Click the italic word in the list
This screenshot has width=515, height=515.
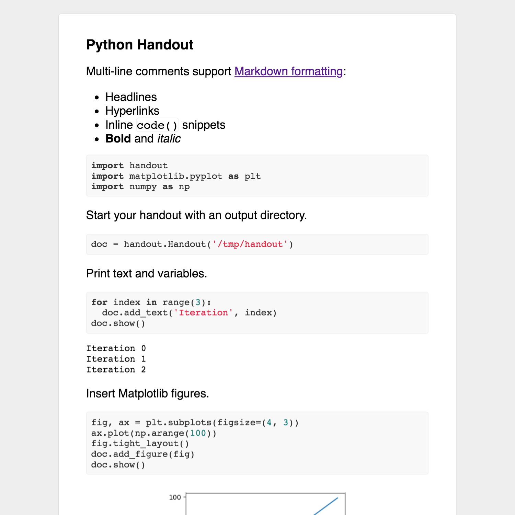pos(169,139)
